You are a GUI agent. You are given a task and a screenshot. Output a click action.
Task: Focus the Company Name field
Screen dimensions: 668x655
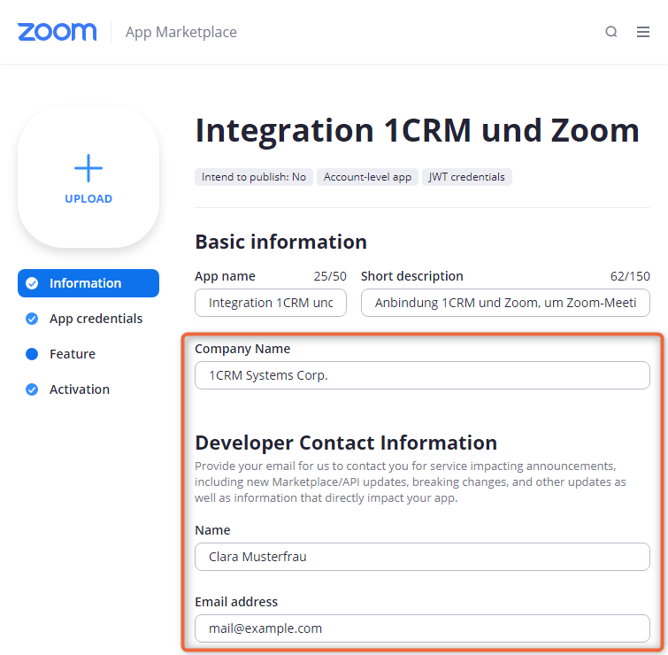coord(422,375)
